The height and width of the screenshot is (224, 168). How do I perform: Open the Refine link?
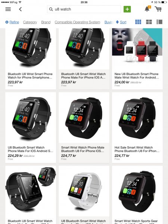coord(14,22)
